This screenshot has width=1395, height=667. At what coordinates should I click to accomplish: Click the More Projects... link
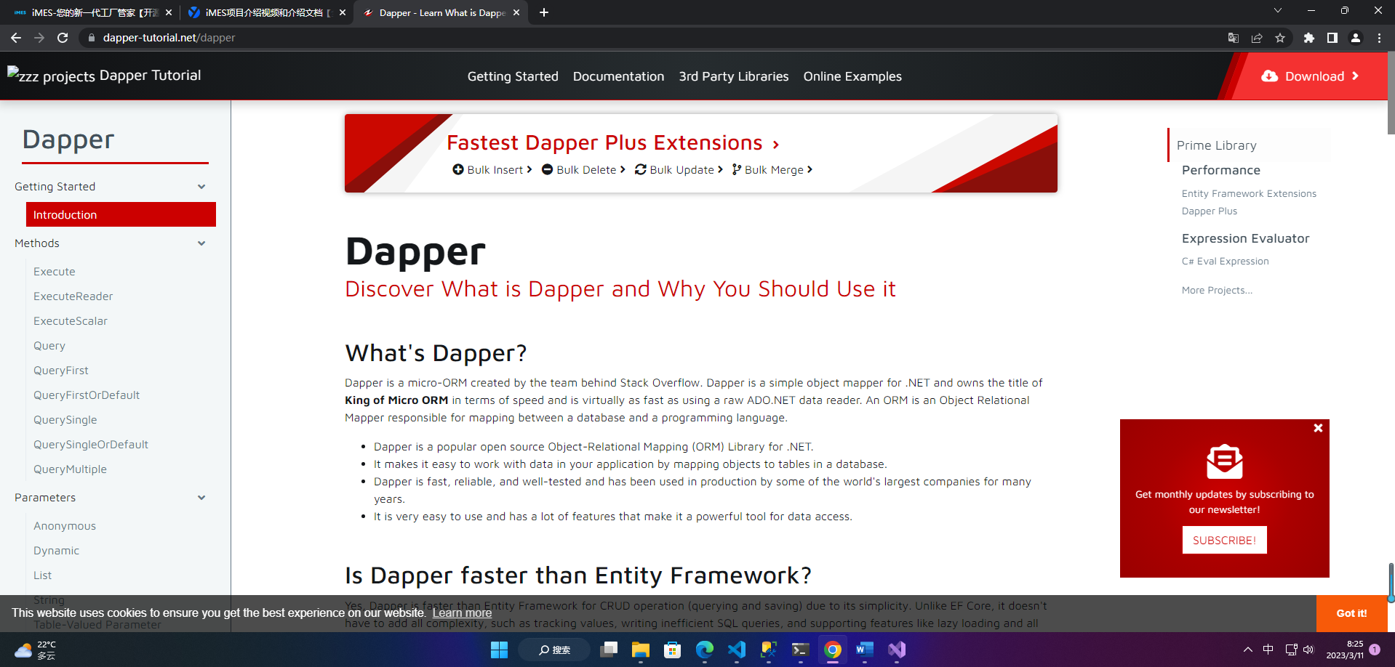pyautogui.click(x=1218, y=291)
